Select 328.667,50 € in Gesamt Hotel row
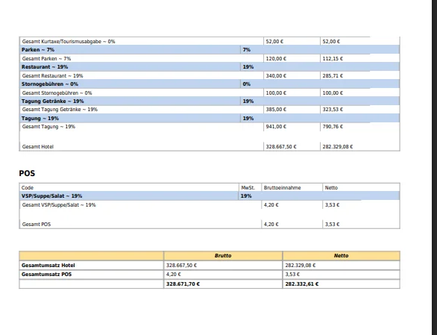This screenshot has width=437, height=335. pos(281,147)
